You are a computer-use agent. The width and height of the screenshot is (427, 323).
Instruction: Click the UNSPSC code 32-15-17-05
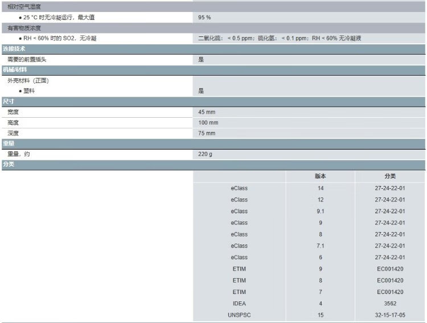click(x=390, y=315)
